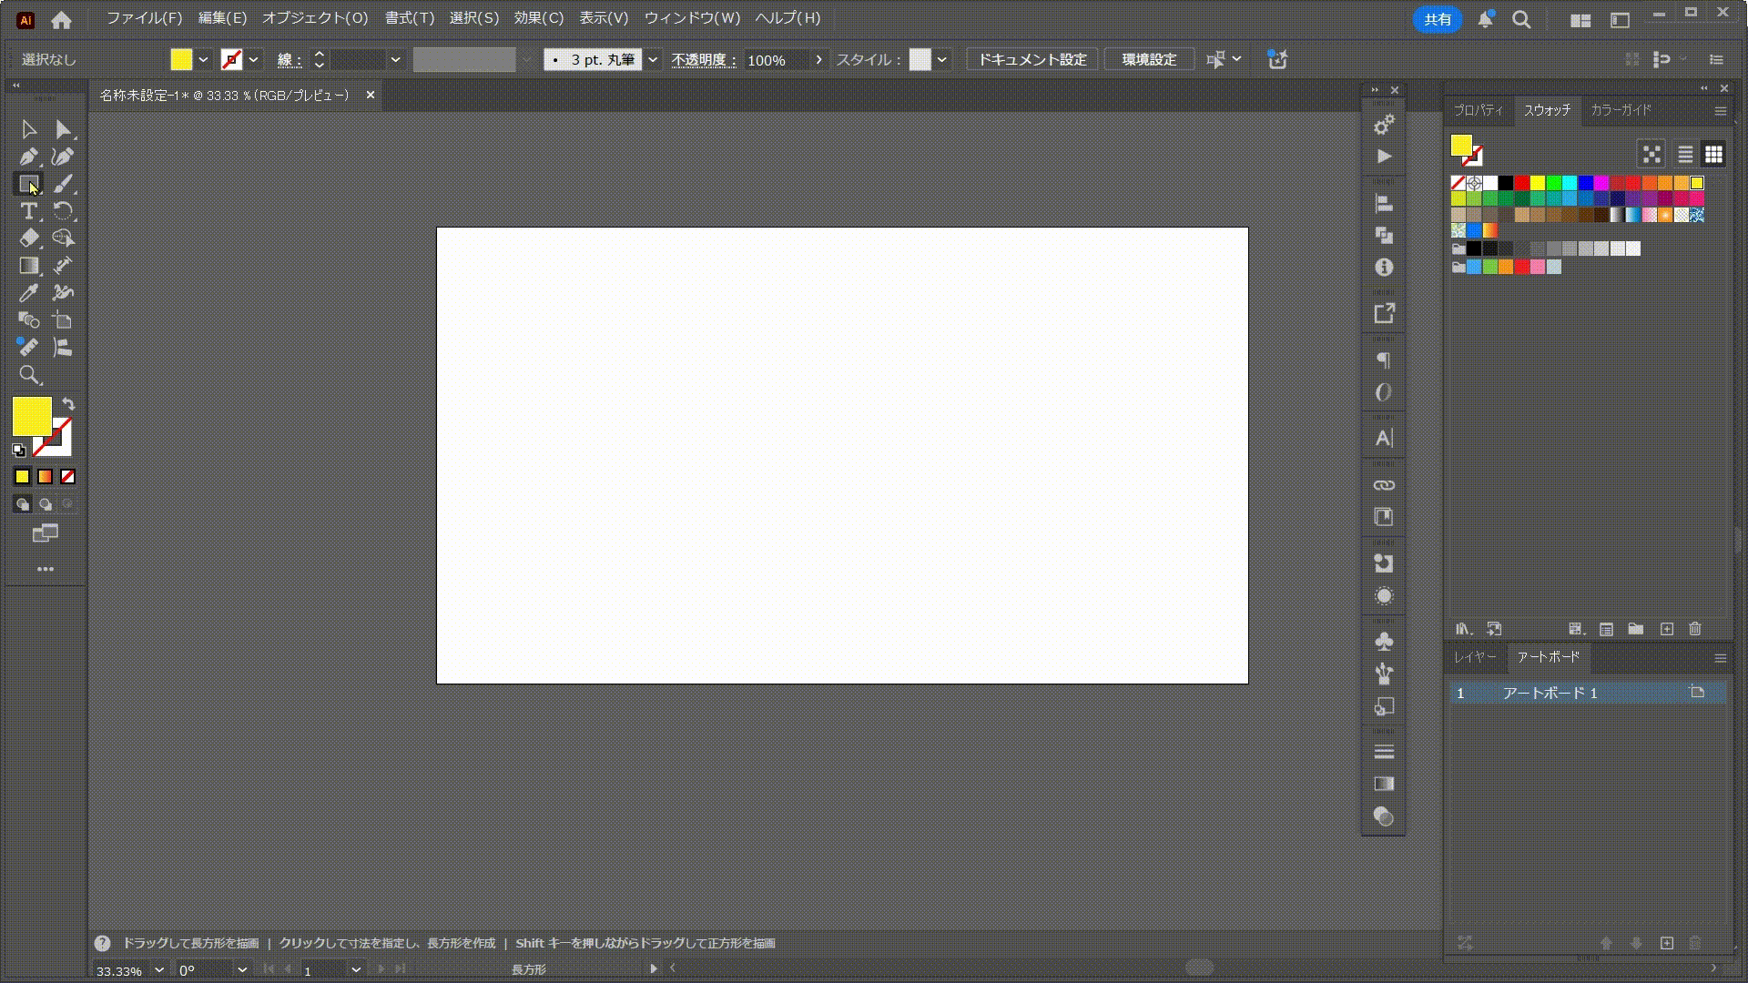
Task: Open the Symbols club panel icon
Action: coord(1384,642)
